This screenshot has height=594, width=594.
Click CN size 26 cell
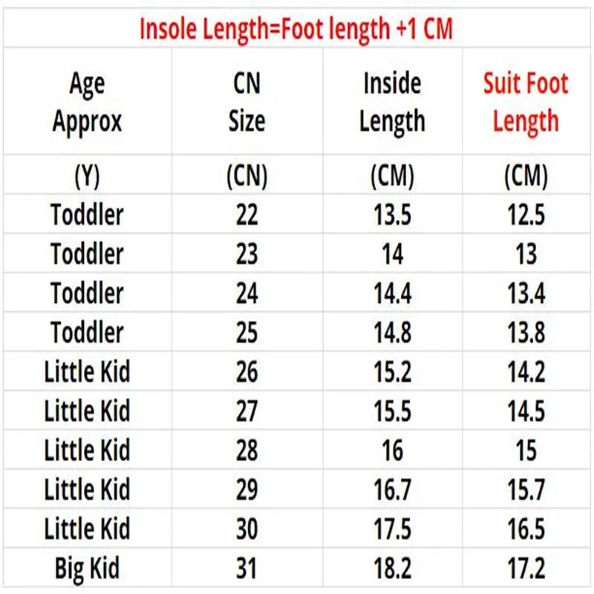coord(247,372)
